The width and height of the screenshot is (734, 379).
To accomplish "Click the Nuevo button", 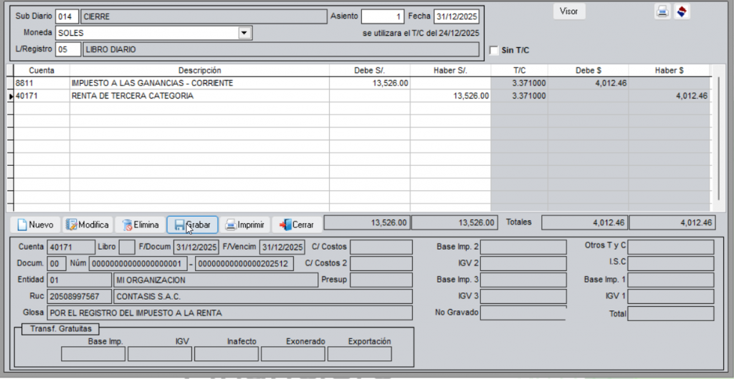I will [36, 225].
